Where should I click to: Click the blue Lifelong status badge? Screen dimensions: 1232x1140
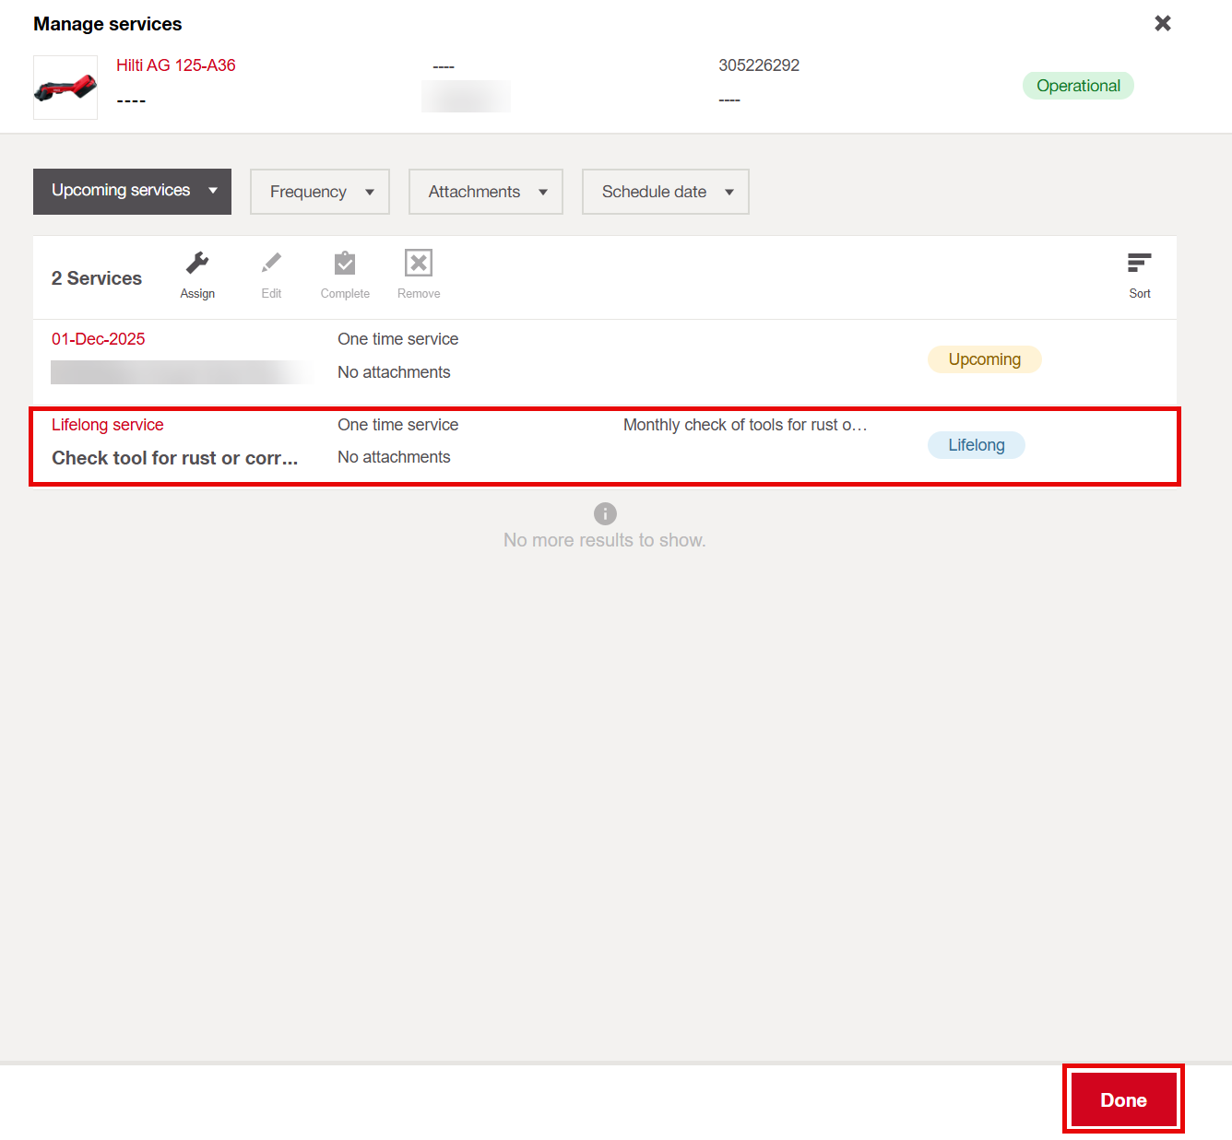click(x=976, y=445)
